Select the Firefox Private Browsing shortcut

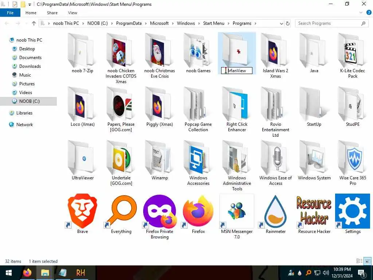(160, 211)
